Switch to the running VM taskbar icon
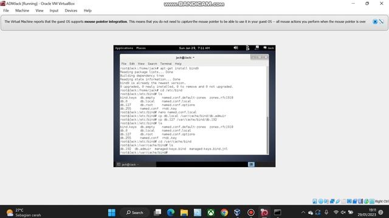This screenshot has height=218, width=389. 264,213
